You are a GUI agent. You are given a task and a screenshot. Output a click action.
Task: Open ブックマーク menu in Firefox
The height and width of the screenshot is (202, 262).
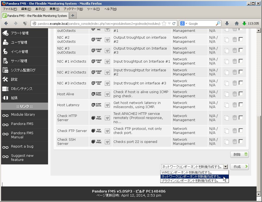(x=73, y=9)
